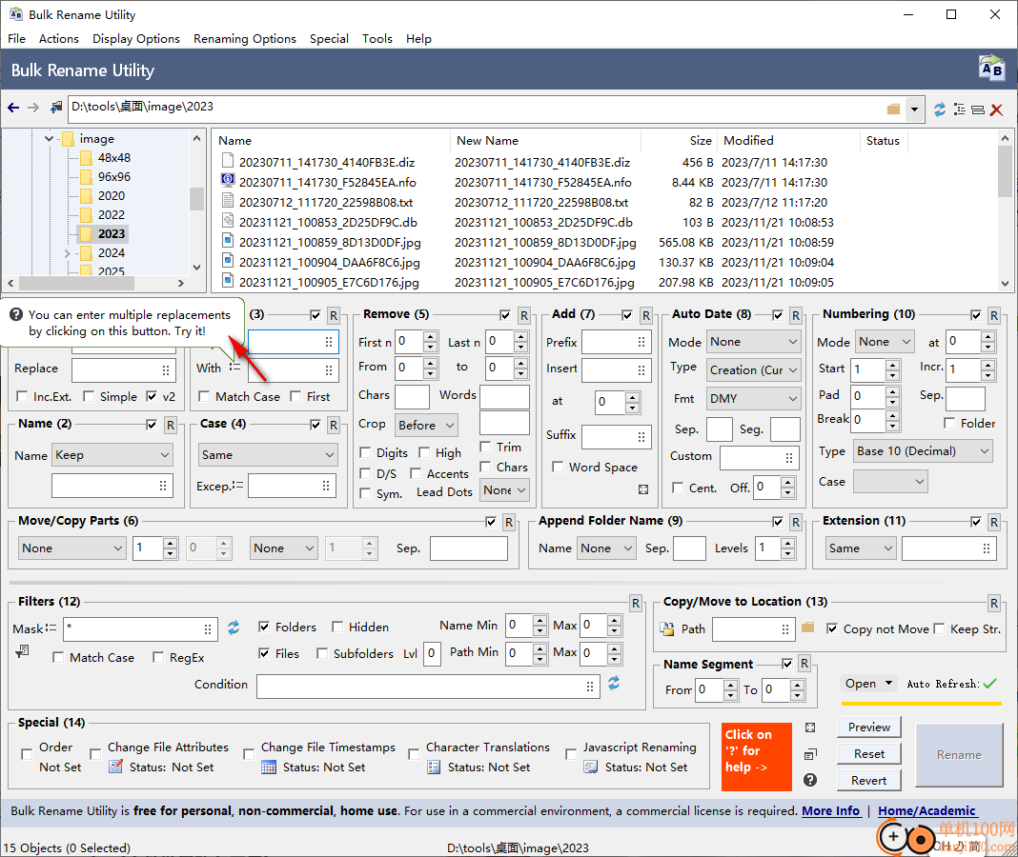This screenshot has height=857, width=1018.
Task: Open the Fmt DMY dropdown
Action: (753, 398)
